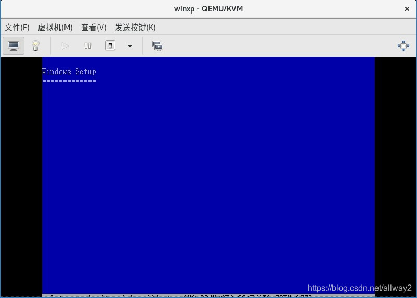Switch to fullscreen view icon
The height and width of the screenshot is (298, 417).
pyautogui.click(x=403, y=46)
